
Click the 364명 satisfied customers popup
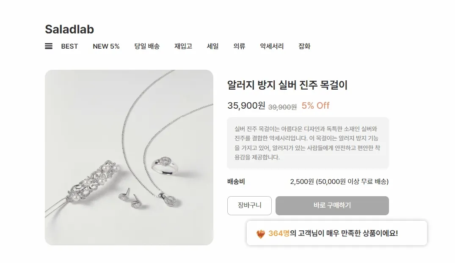pos(337,233)
